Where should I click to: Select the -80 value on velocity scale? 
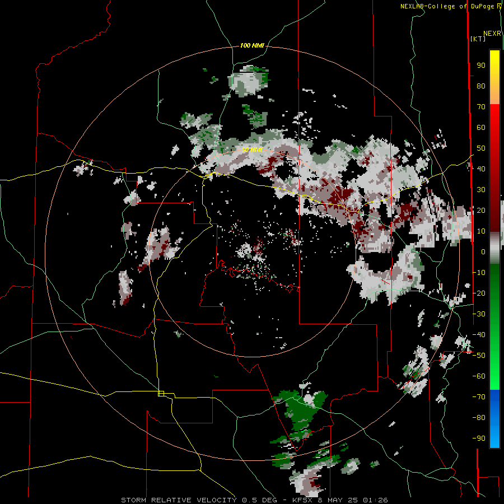(x=479, y=418)
